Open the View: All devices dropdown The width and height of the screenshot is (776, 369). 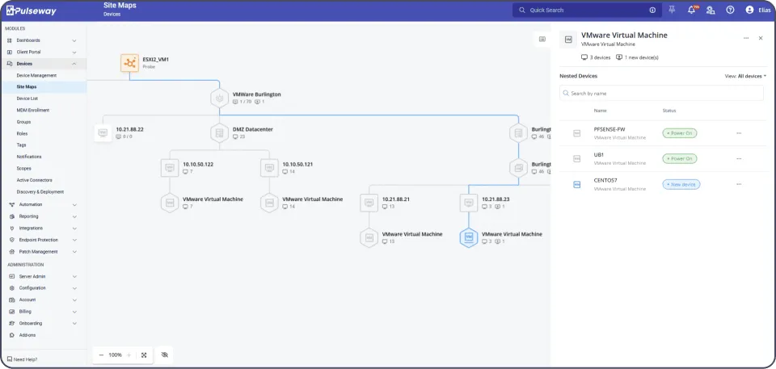[745, 76]
